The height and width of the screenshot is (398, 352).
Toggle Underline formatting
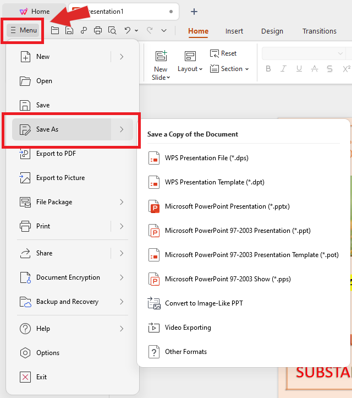point(299,69)
